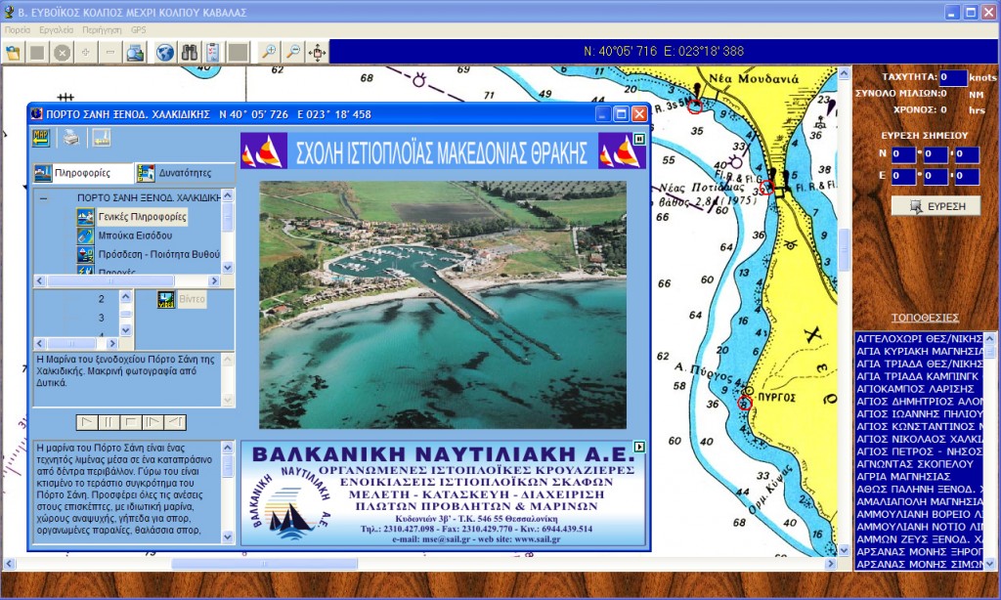Click the printer icon in port window
The image size is (1001, 600).
point(70,137)
